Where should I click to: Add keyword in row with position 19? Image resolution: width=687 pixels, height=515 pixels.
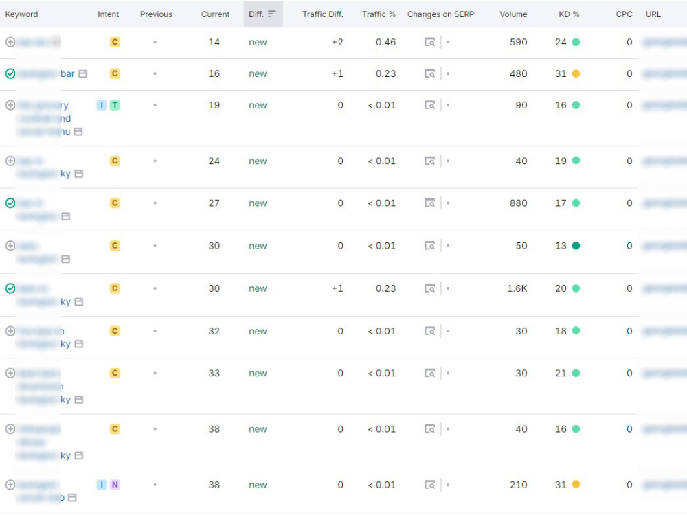[10, 105]
